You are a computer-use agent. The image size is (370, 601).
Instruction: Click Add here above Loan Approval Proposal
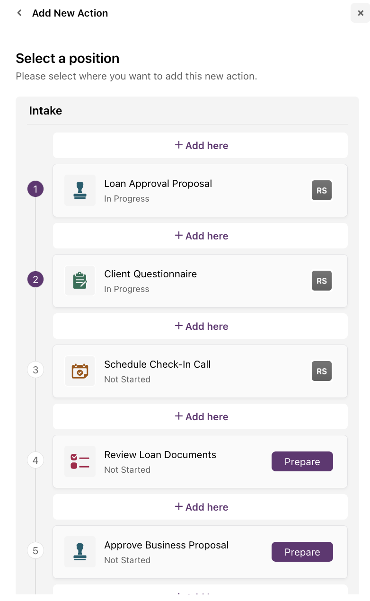[x=200, y=145]
